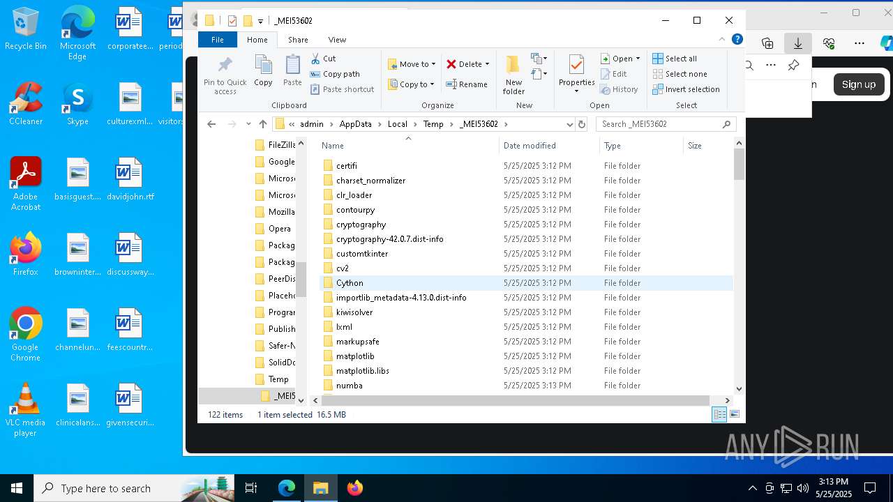This screenshot has height=502, width=893.
Task: Open the Recycle Bin desktop icon
Action: click(26, 29)
